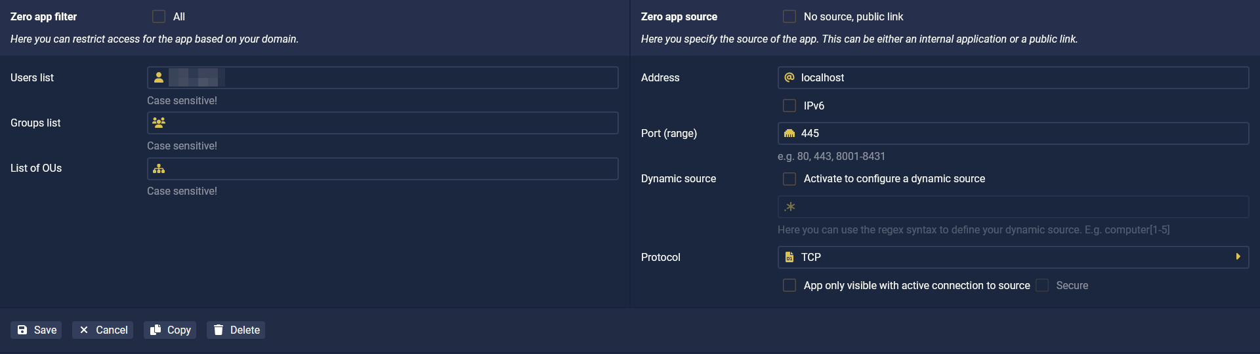Toggle the IPv6 checkbox

789,106
